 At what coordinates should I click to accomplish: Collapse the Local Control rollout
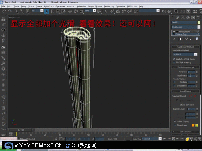click(185, 91)
